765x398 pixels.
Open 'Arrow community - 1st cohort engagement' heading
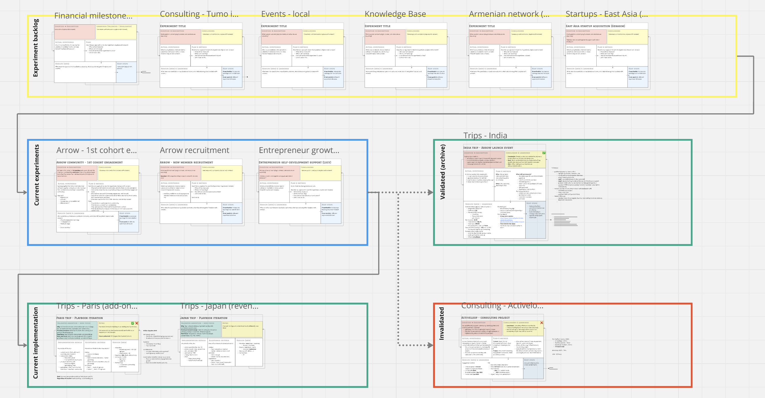pyautogui.click(x=90, y=163)
